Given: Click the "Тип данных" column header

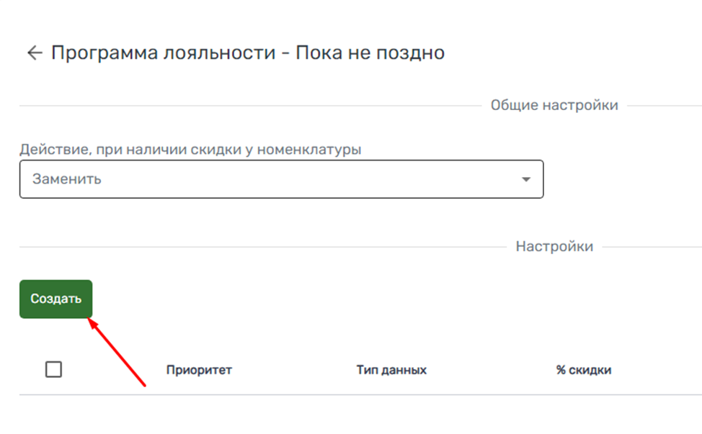Looking at the screenshot, I should pyautogui.click(x=391, y=370).
